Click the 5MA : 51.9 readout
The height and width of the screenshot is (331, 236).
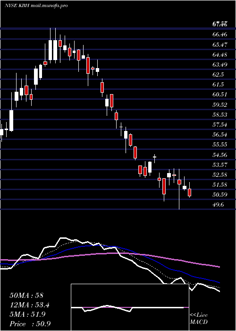28,314
